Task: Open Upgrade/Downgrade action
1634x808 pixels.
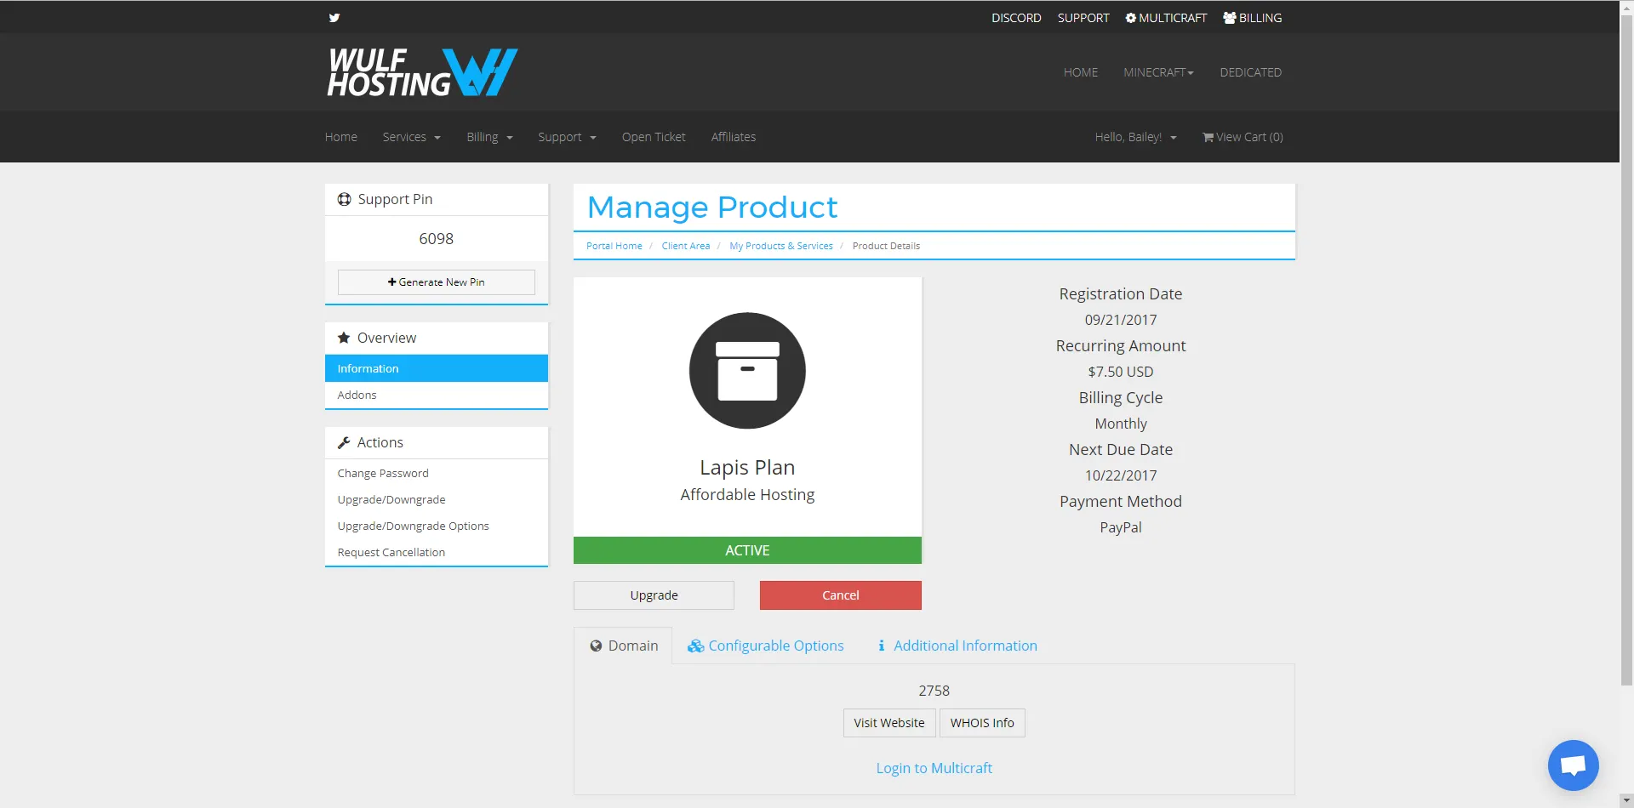Action: [391, 499]
